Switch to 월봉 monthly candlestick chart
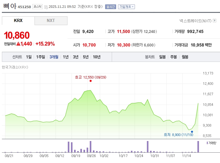220x163 pixels. 185,57
